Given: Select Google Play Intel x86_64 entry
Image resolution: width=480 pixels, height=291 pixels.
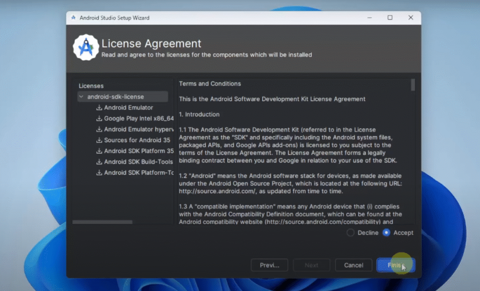Looking at the screenshot, I should coord(139,119).
